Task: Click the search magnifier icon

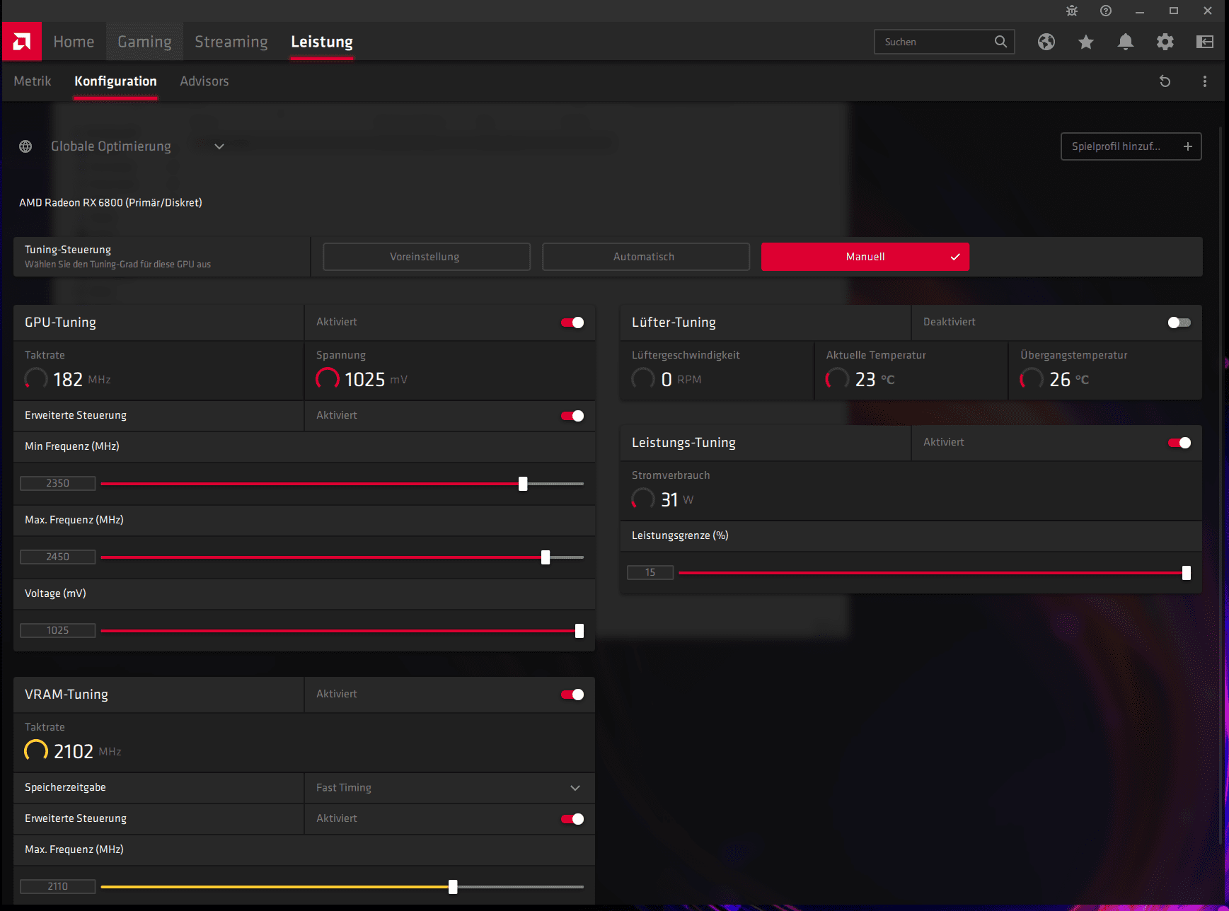Action: pos(1000,42)
